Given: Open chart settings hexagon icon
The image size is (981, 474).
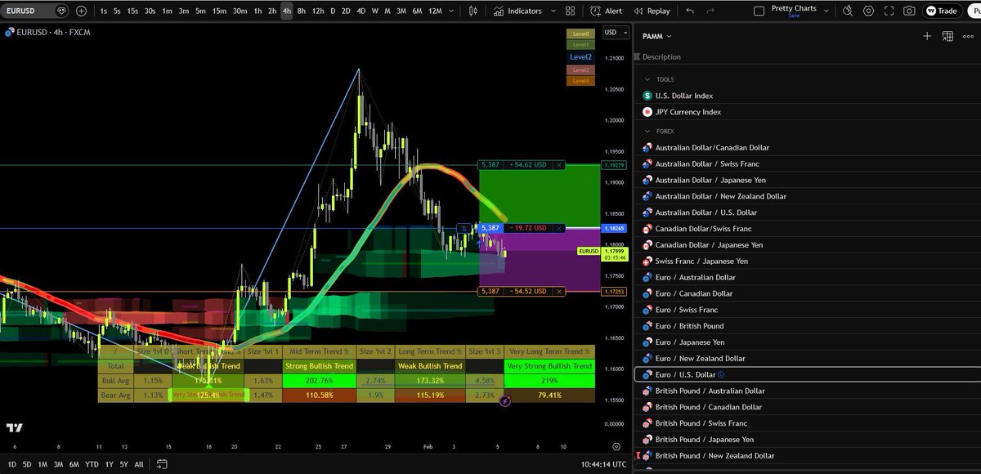Looking at the screenshot, I should (868, 11).
